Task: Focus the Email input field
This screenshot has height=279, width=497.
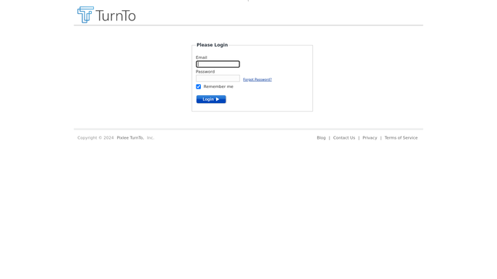Action: (218, 64)
